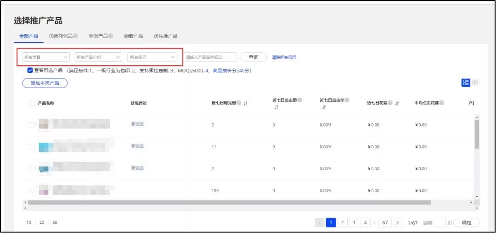Show 20 items per page
The image size is (496, 233).
coord(42,222)
